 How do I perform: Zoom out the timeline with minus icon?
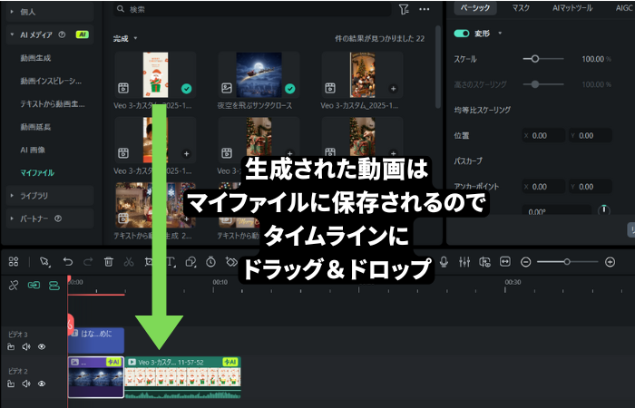525,262
